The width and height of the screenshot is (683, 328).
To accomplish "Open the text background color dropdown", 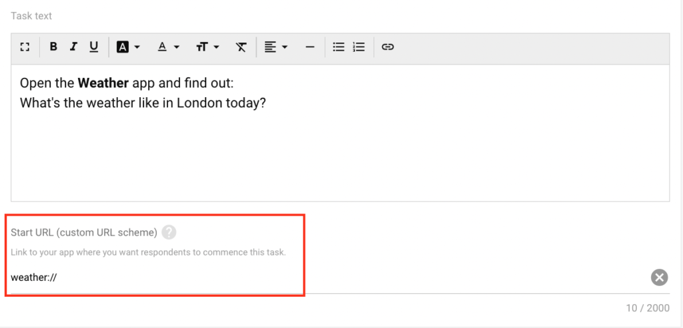I will click(128, 47).
